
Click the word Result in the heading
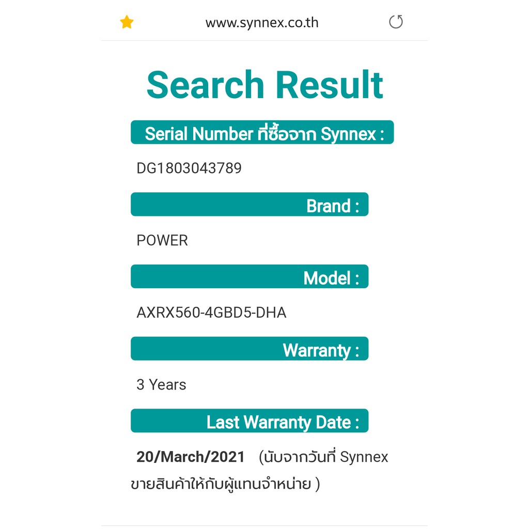[329, 85]
